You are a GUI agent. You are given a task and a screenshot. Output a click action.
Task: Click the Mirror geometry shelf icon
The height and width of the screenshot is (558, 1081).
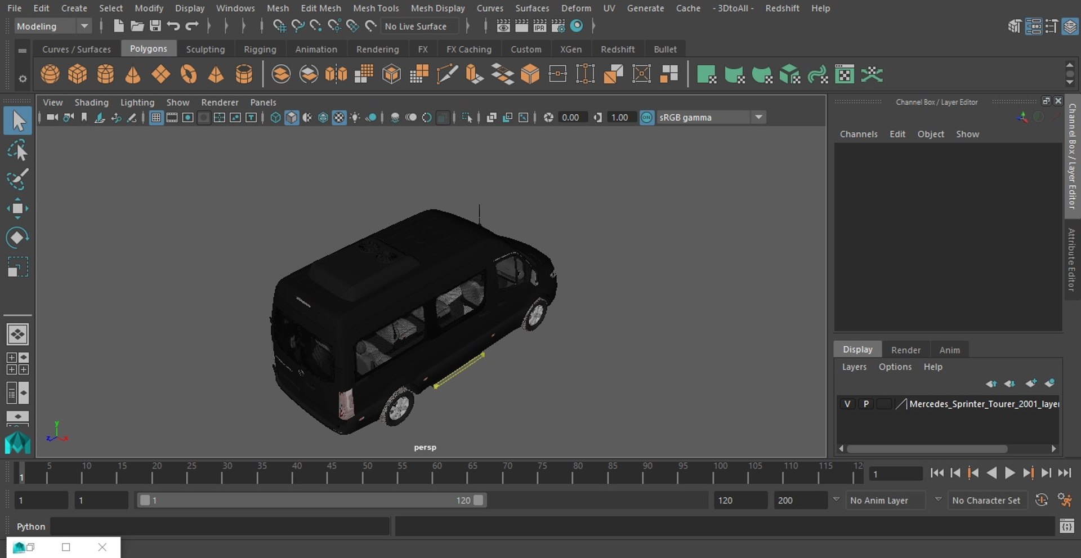click(x=336, y=74)
